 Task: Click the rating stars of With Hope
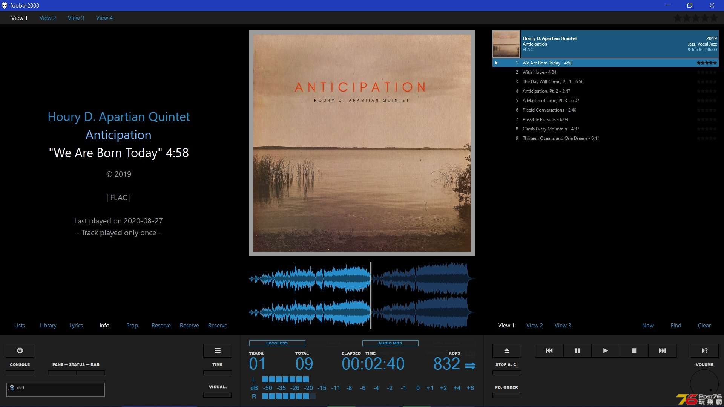point(707,72)
